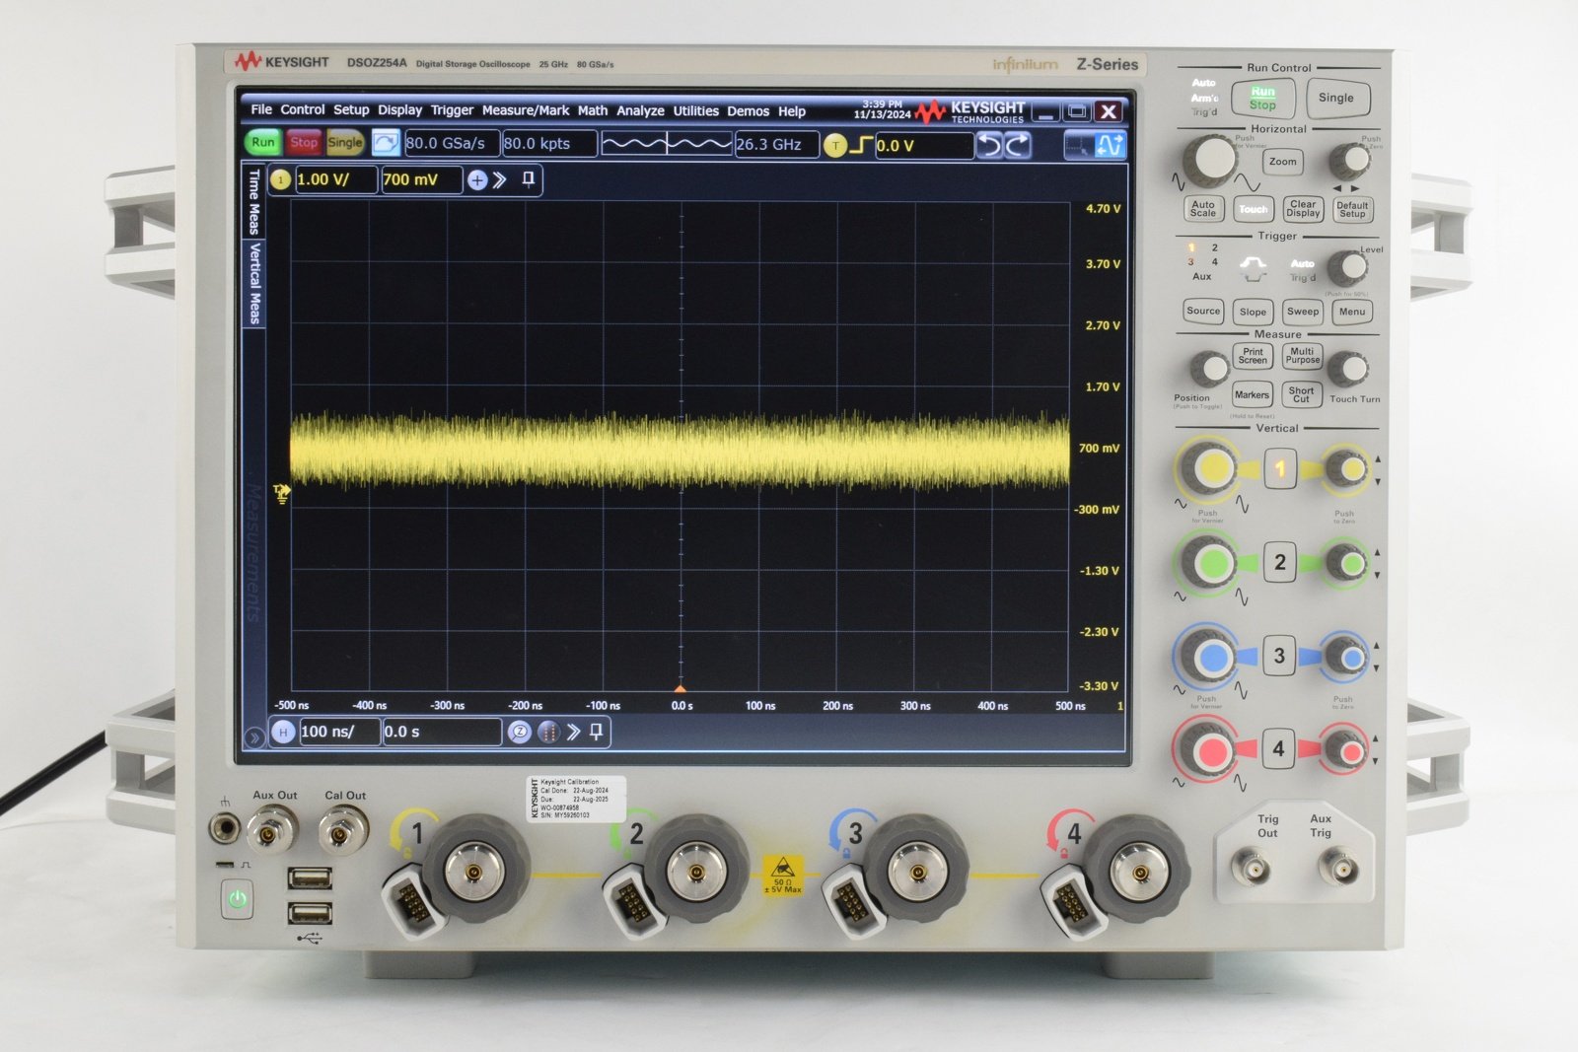Image resolution: width=1578 pixels, height=1052 pixels.
Task: Tap the front-panel Print Screen button
Action: coord(1253,356)
